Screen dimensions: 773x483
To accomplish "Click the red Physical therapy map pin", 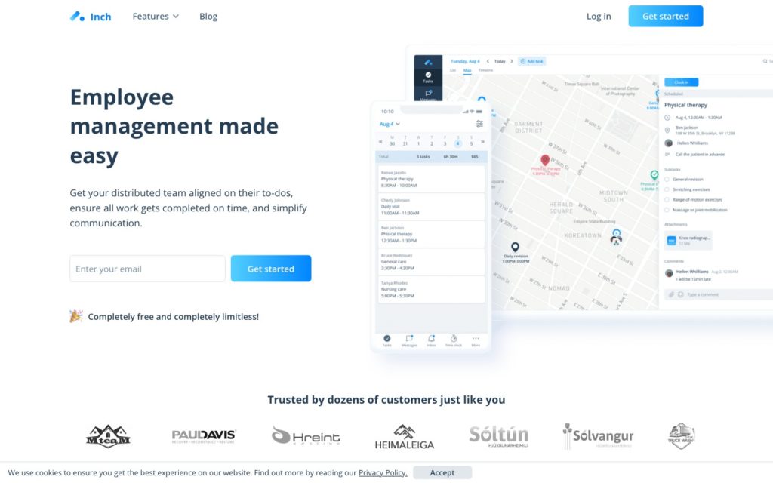I will [x=545, y=160].
